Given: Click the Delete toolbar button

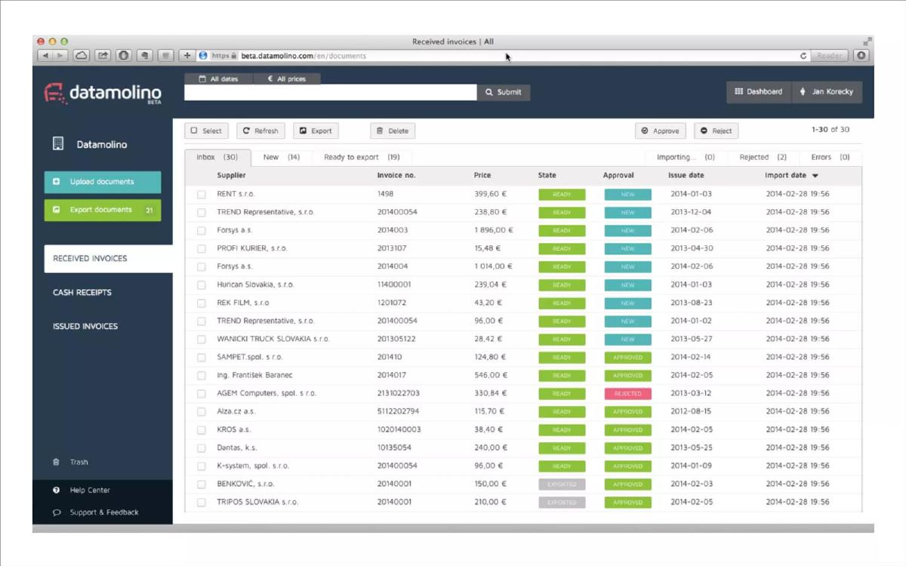Looking at the screenshot, I should [x=393, y=131].
